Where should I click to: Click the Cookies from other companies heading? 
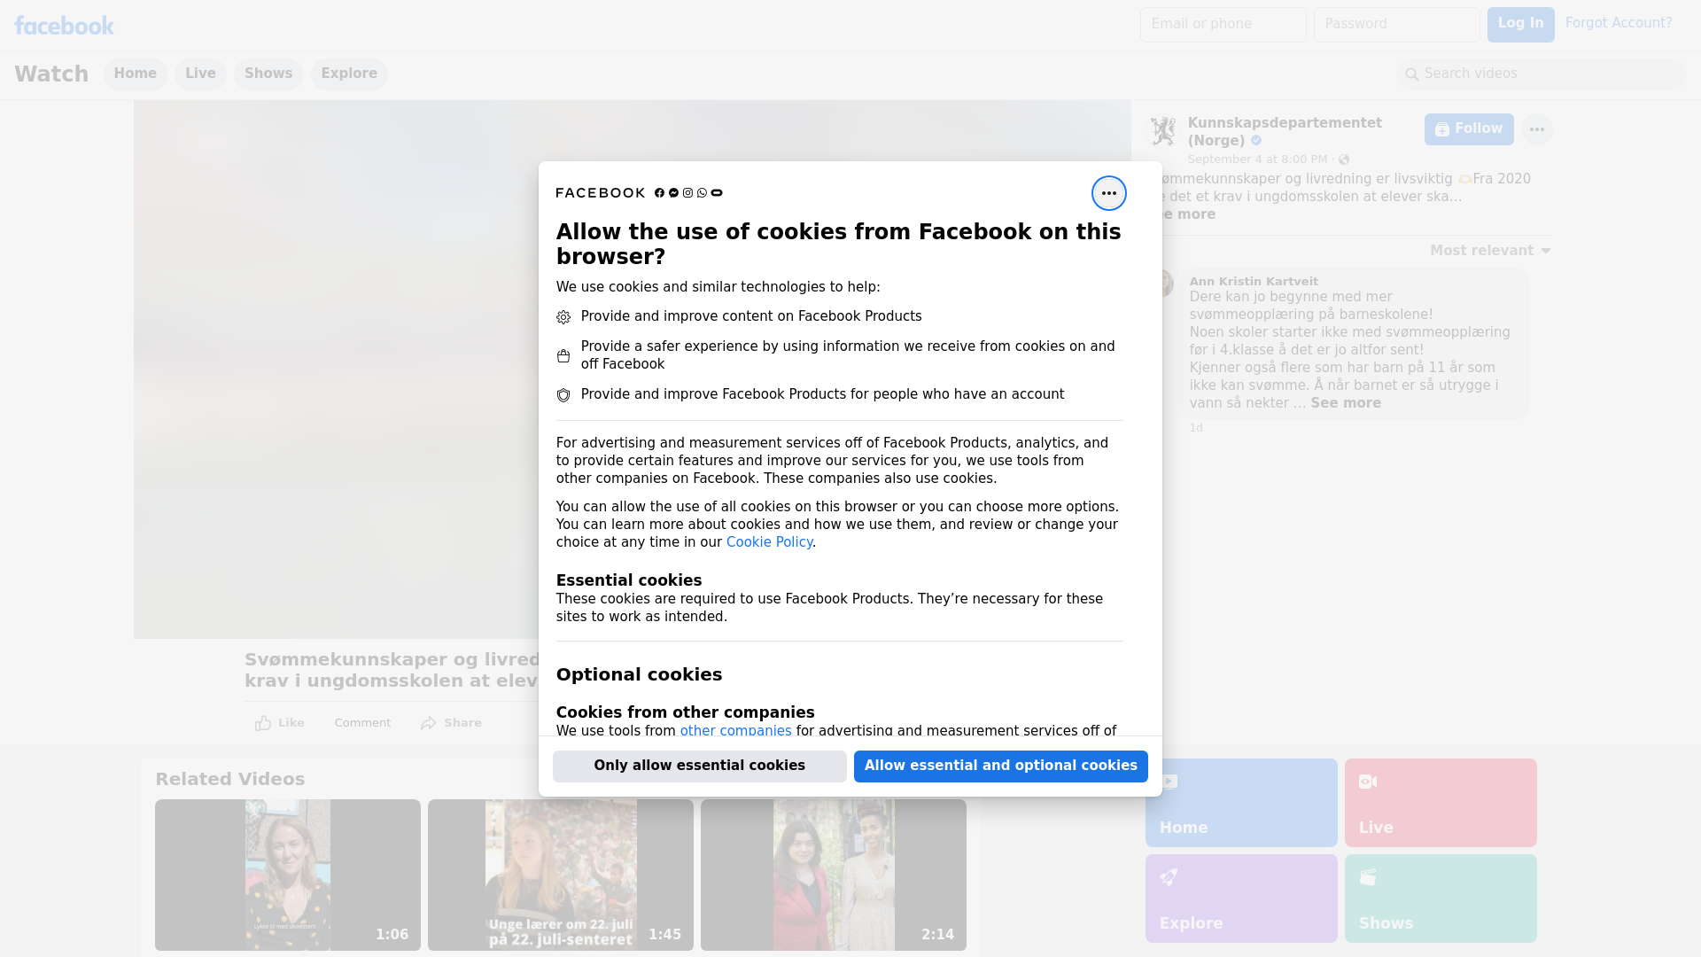[685, 712]
